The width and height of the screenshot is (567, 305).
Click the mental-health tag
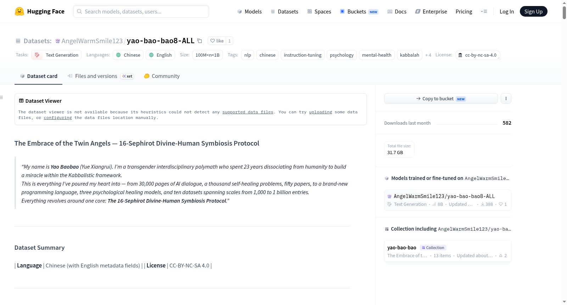tap(377, 55)
